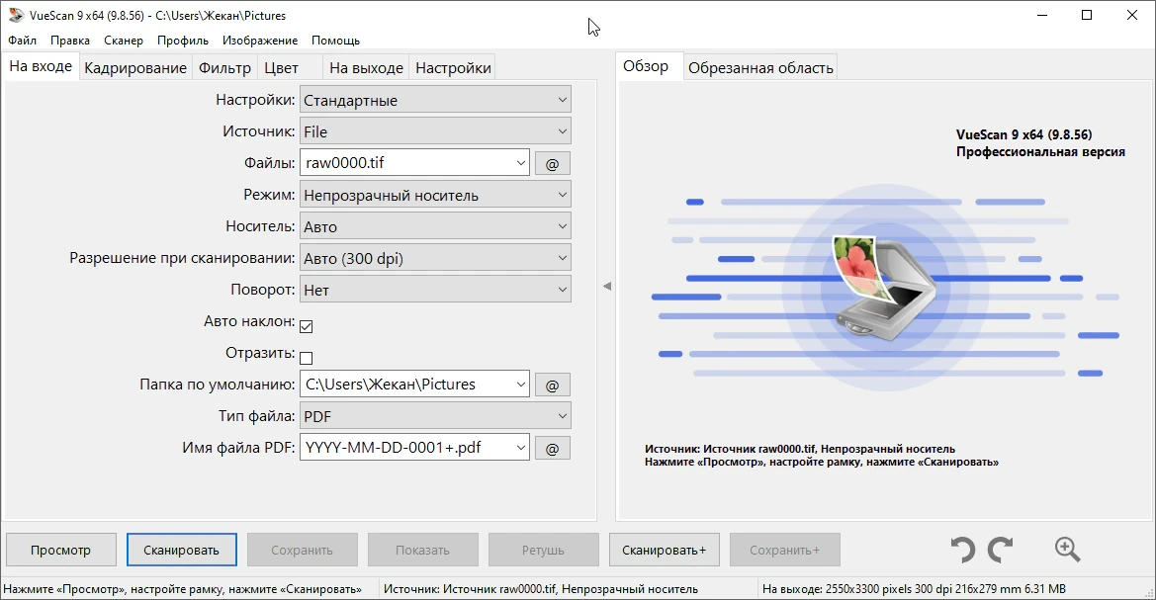Disable the Авто наклон checkbox
This screenshot has height=600, width=1156.
(x=306, y=326)
